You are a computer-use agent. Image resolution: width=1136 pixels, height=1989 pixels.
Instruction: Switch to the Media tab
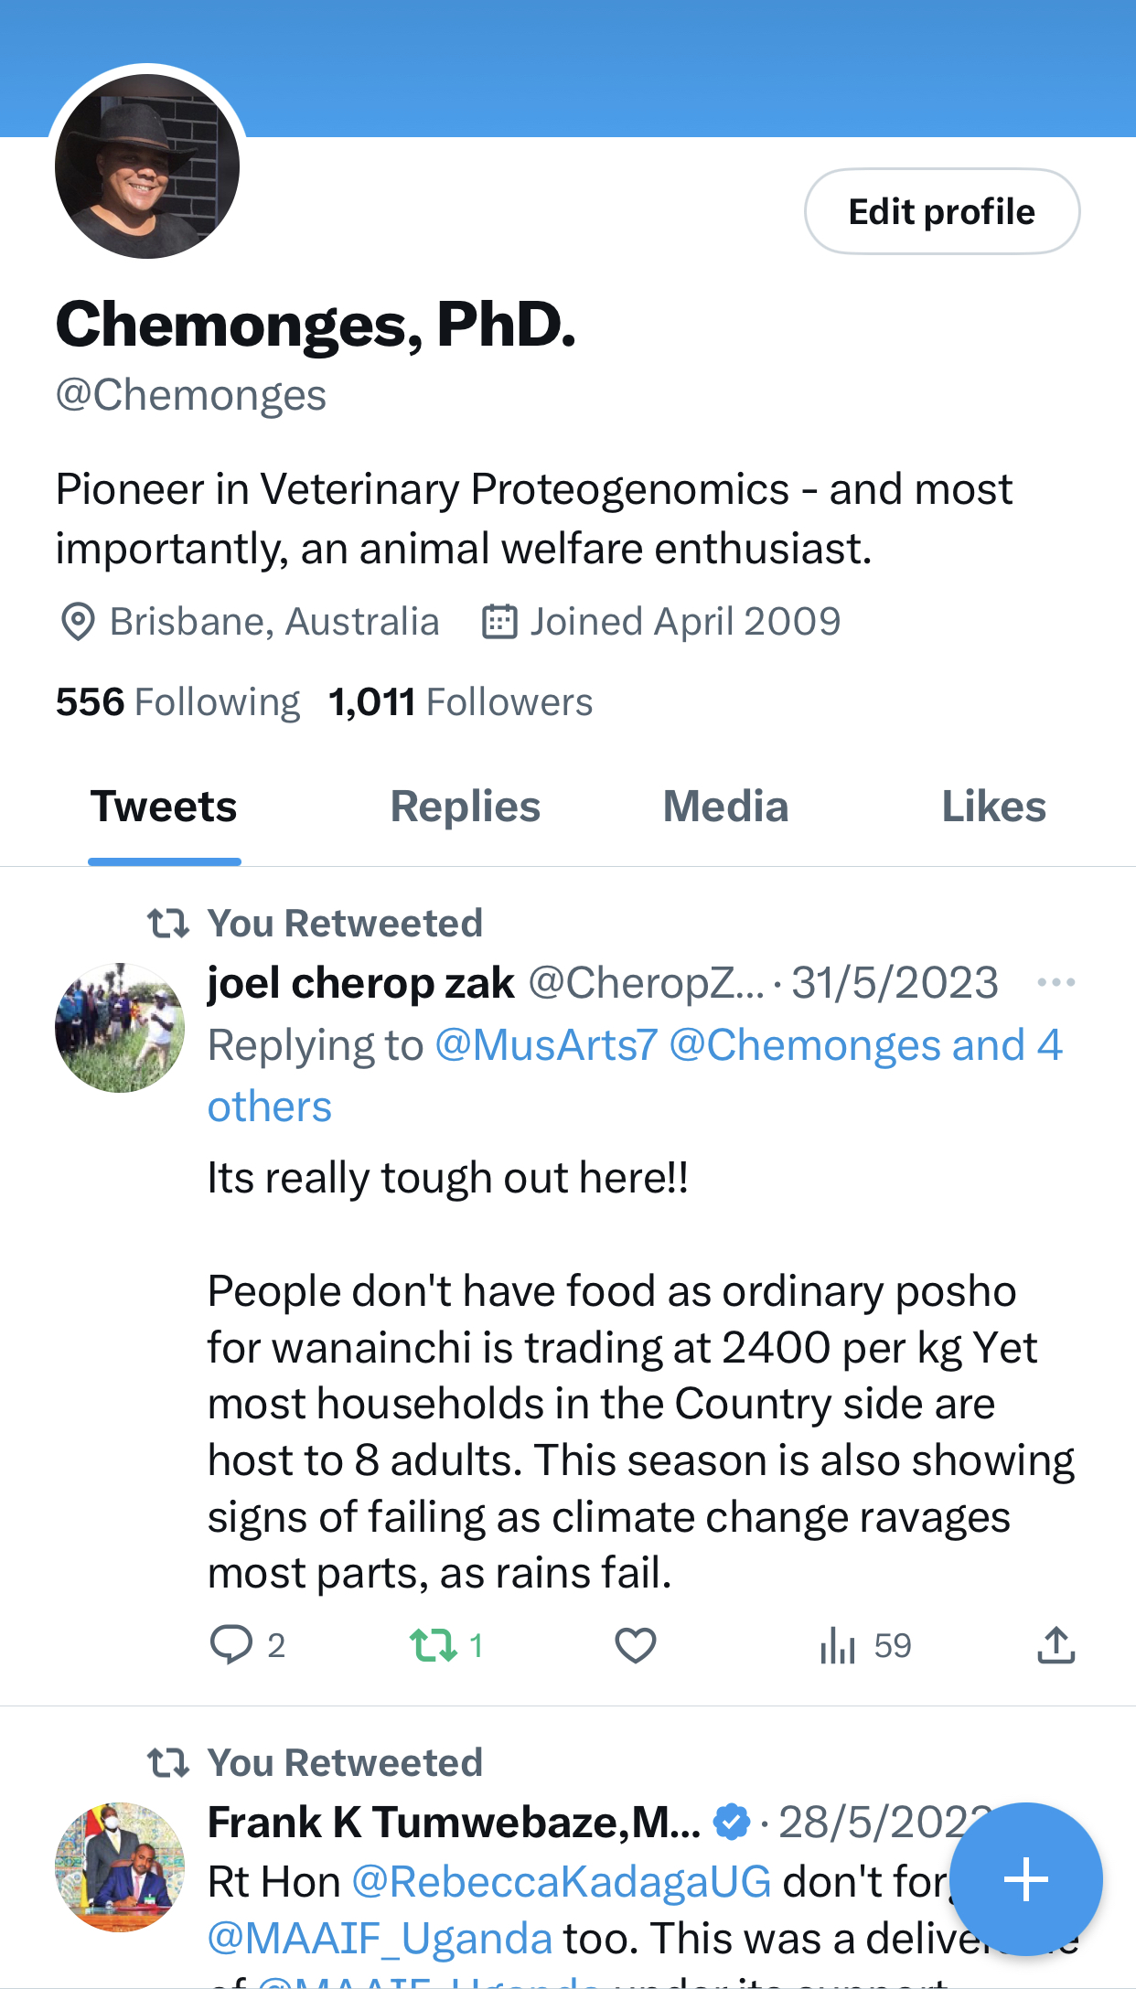tap(725, 807)
